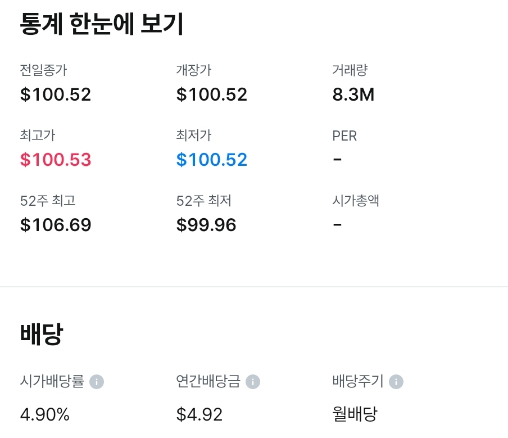
Task: Select the 거래량 8.3M figure
Action: coord(353,94)
